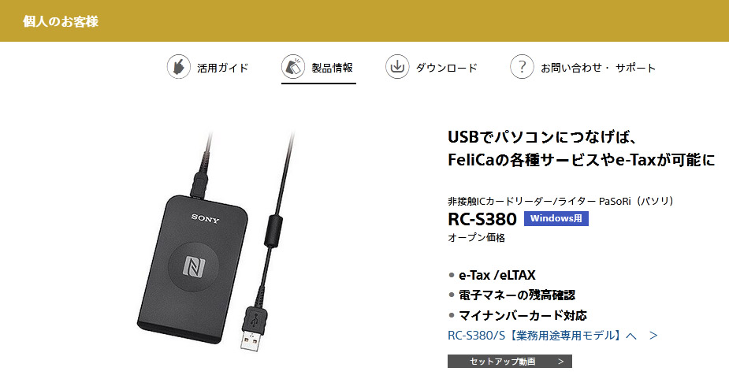
Task: Open the セットアップ動画 button
Action: point(510,362)
